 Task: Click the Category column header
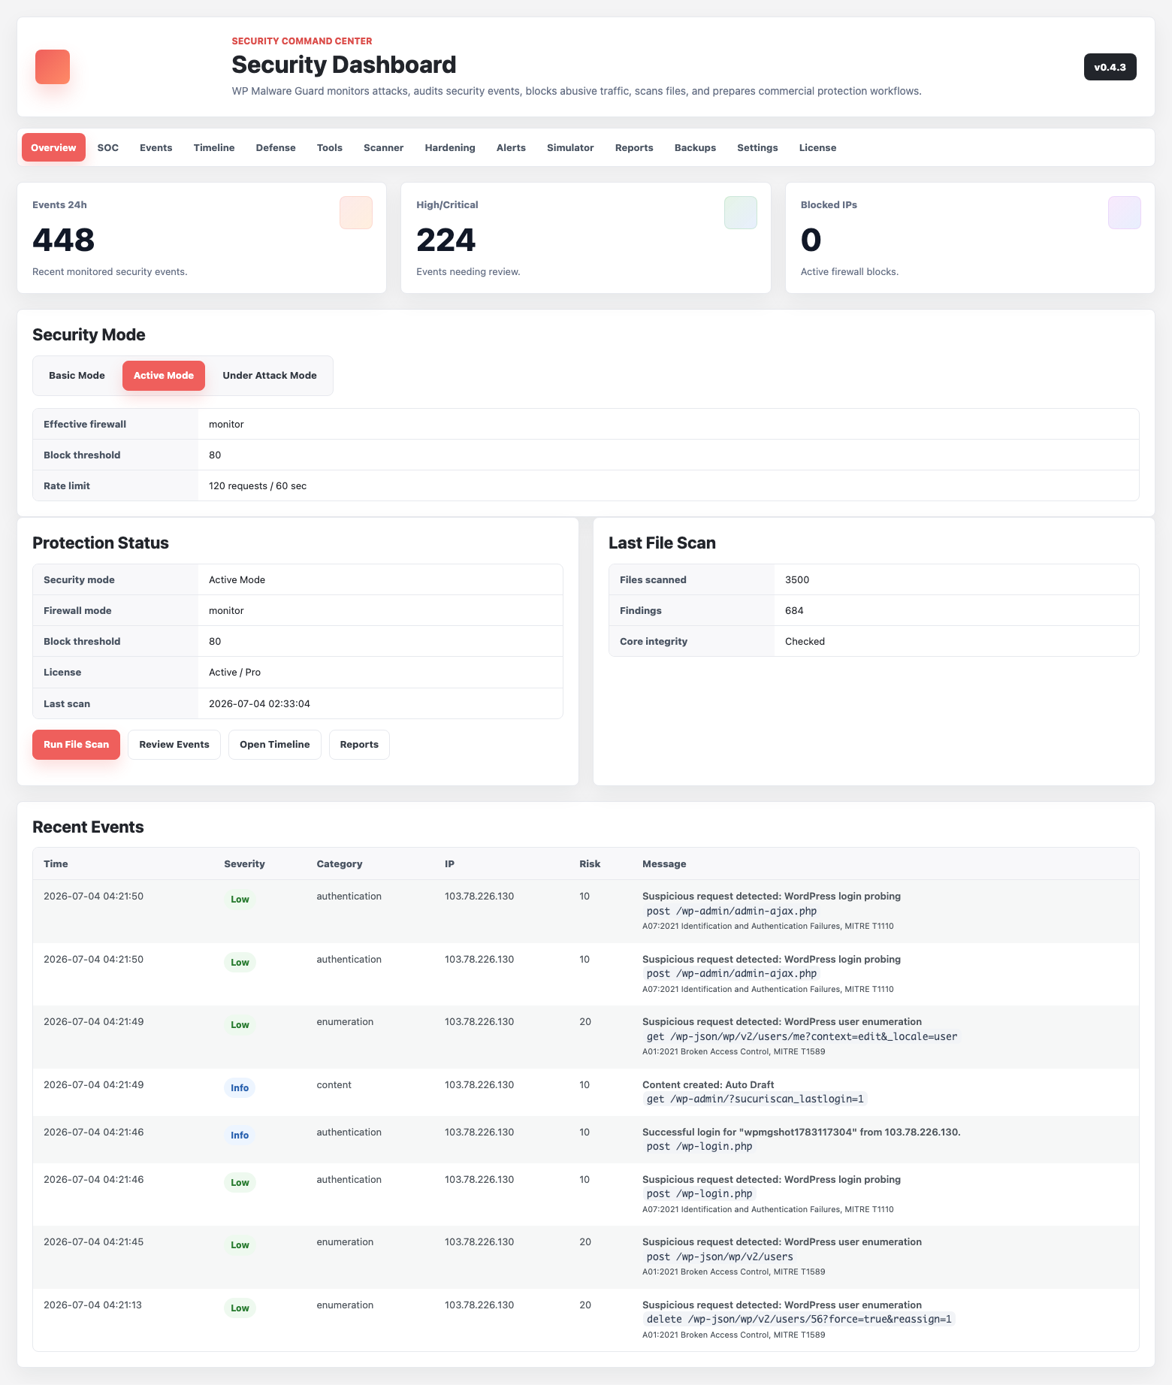[340, 864]
